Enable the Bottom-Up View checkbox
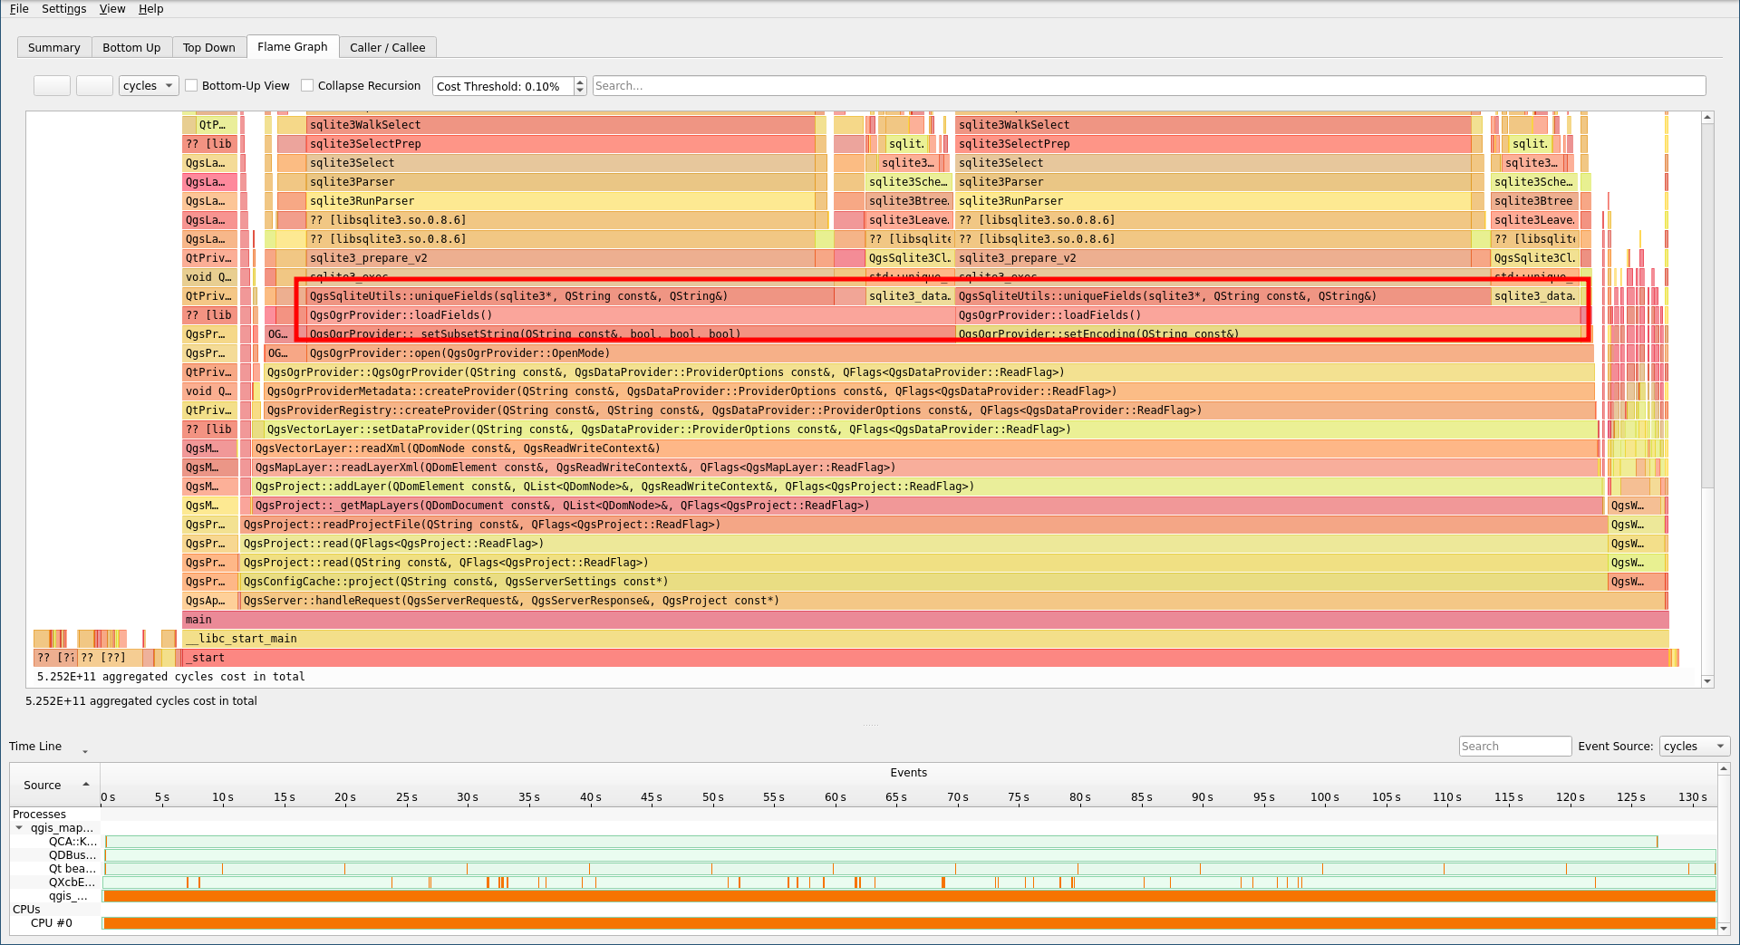Screen dimensions: 1740x945 click(x=237, y=86)
